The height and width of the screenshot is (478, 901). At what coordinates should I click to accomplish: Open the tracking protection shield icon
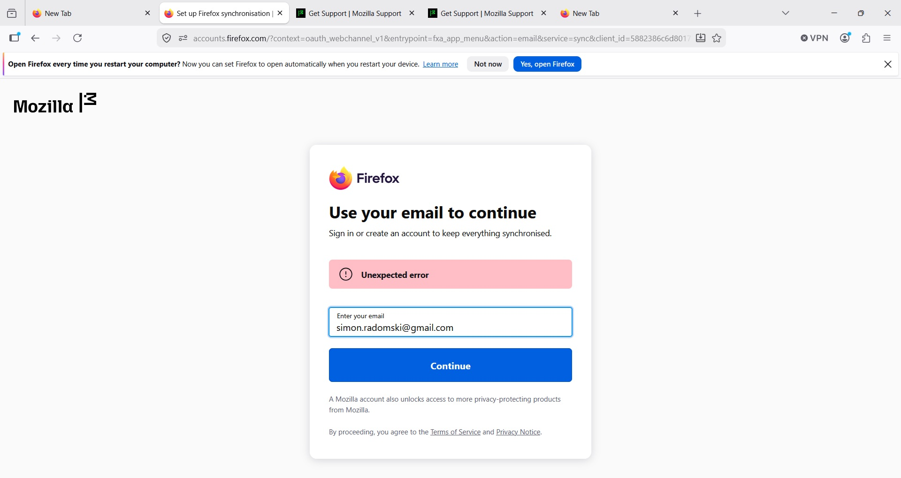point(167,38)
